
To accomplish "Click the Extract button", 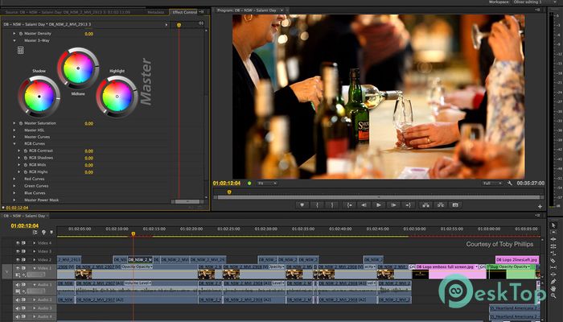I will 441,204.
